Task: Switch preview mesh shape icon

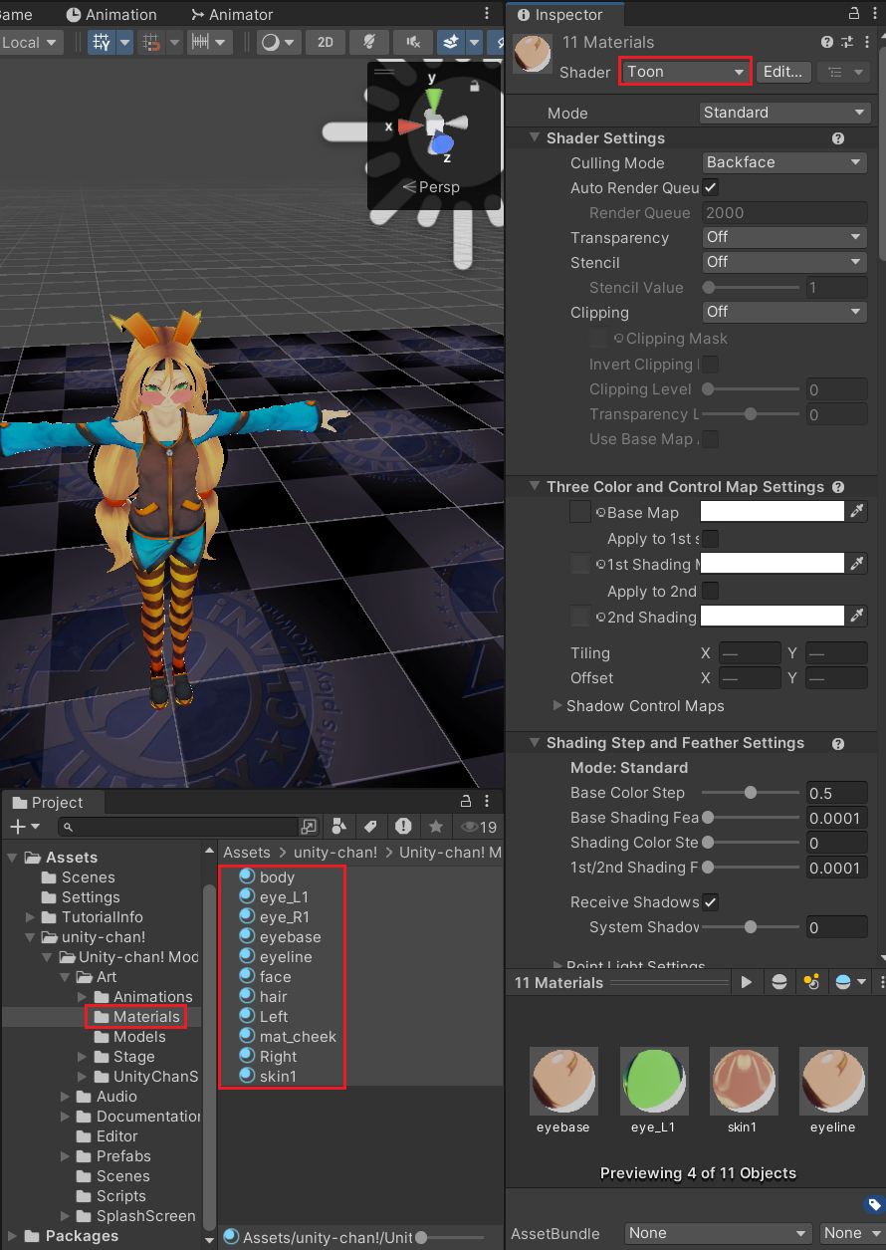Action: point(779,982)
